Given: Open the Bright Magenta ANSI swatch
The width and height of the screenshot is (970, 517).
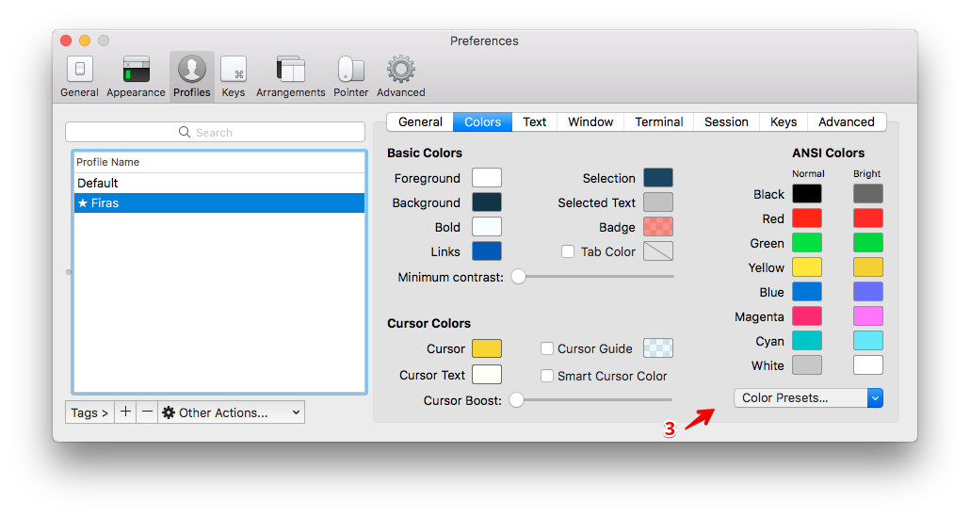Looking at the screenshot, I should coord(868,316).
